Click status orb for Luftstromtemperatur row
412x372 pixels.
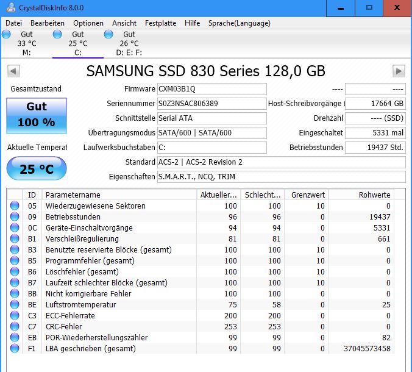click(x=15, y=304)
